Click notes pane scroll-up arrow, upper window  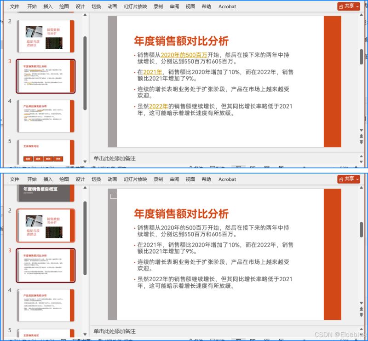point(361,156)
